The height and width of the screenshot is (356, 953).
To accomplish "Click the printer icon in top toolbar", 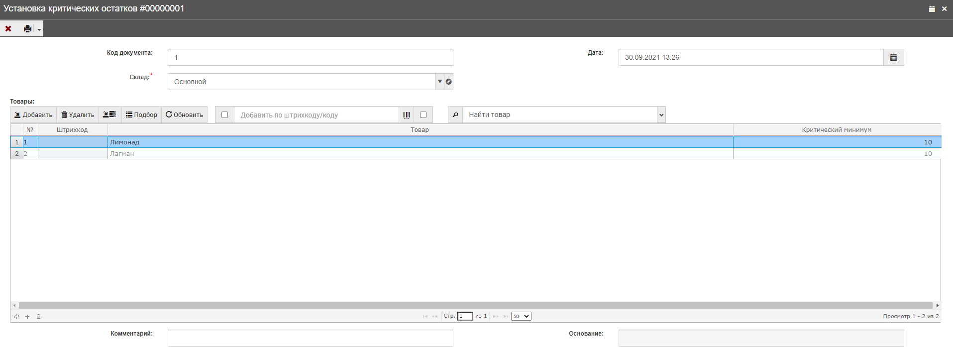I will [27, 29].
